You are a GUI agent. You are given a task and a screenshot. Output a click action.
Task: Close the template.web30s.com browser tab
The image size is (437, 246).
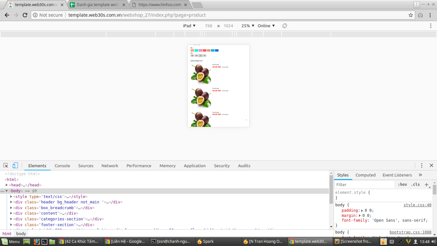point(62,5)
